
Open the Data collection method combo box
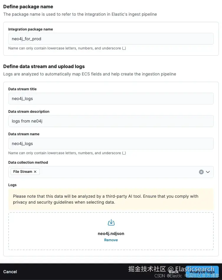click(x=118, y=172)
